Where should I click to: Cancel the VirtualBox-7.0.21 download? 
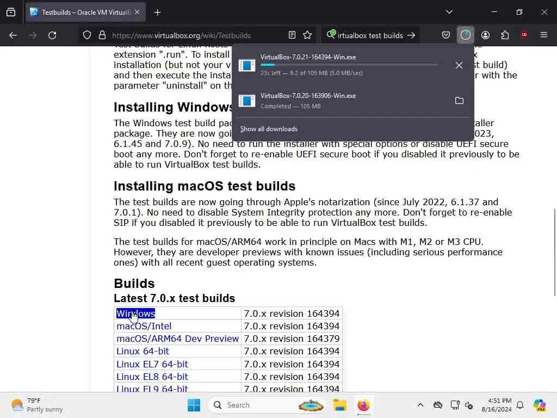(x=459, y=65)
